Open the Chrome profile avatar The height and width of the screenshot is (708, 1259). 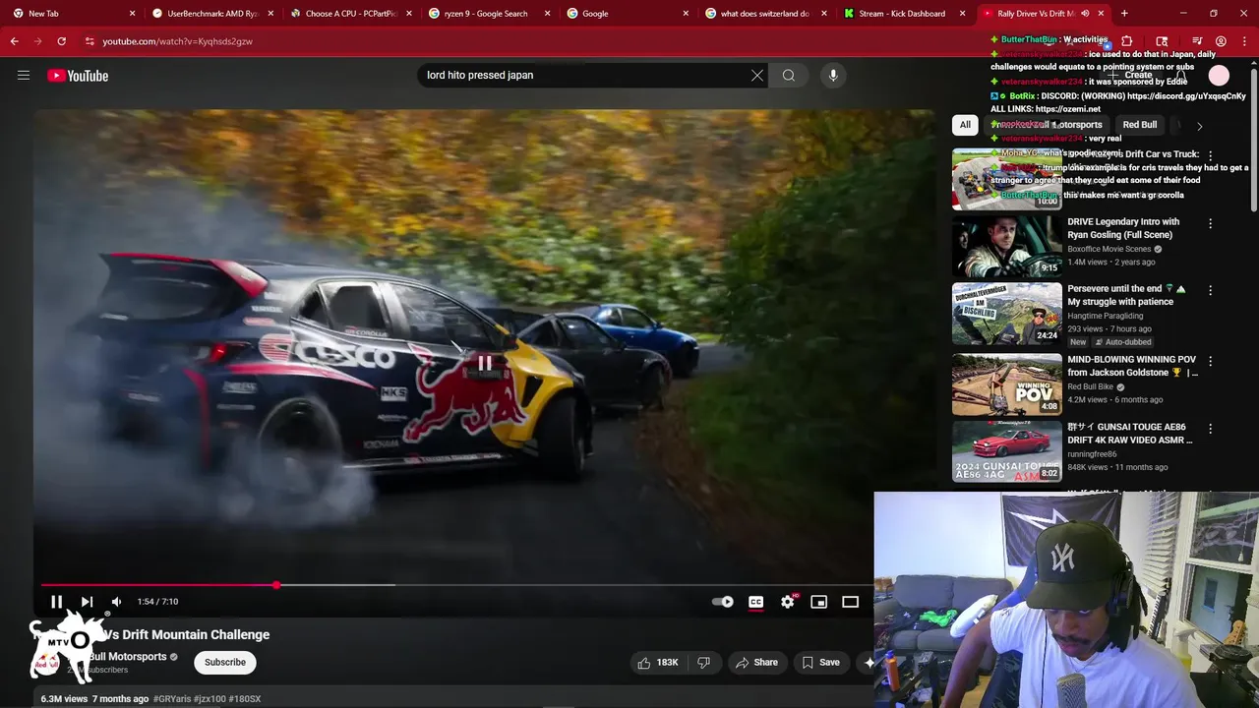coord(1221,41)
